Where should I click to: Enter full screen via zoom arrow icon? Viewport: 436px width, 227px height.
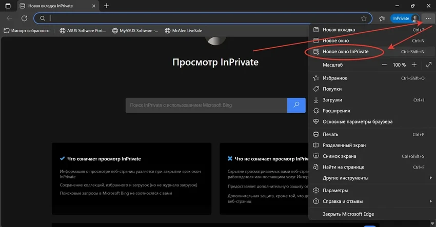pos(429,65)
